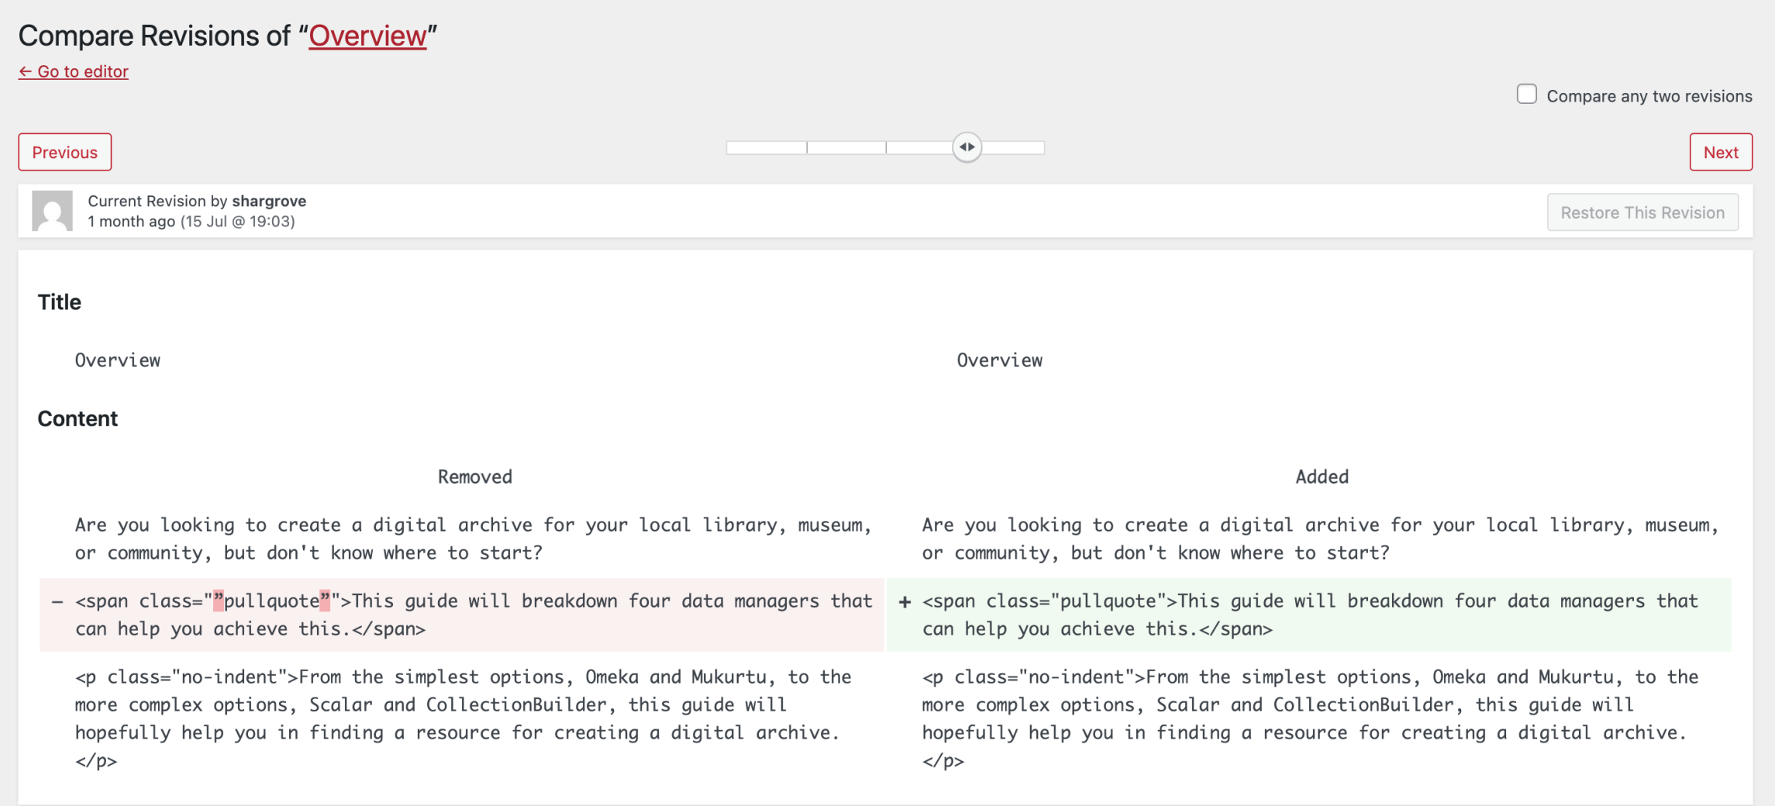Click the revision slider's round arrow handle
The width and height of the screenshot is (1775, 806).
pyautogui.click(x=967, y=147)
